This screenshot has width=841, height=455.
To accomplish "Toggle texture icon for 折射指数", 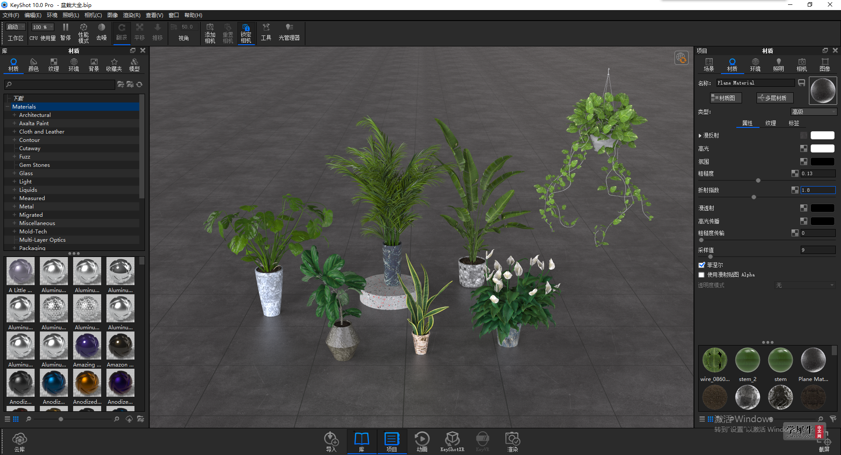I will pyautogui.click(x=795, y=190).
